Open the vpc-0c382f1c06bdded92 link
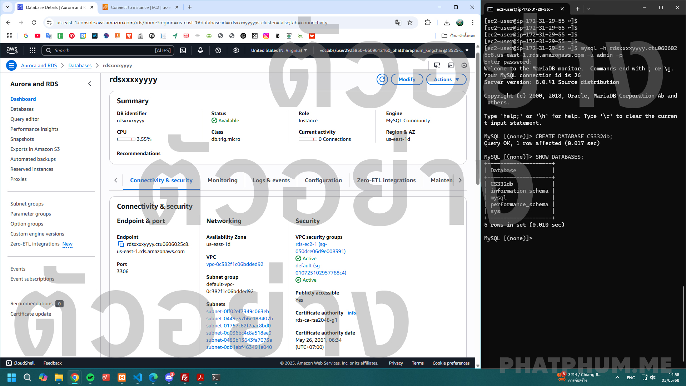 click(x=234, y=264)
